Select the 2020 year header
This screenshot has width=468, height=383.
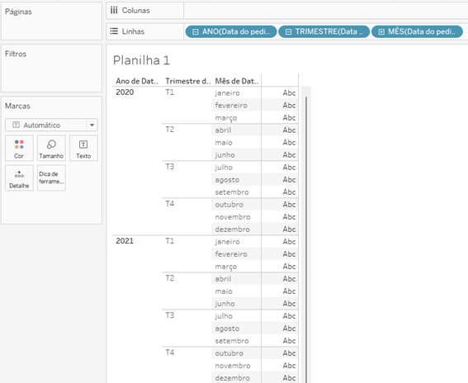125,92
